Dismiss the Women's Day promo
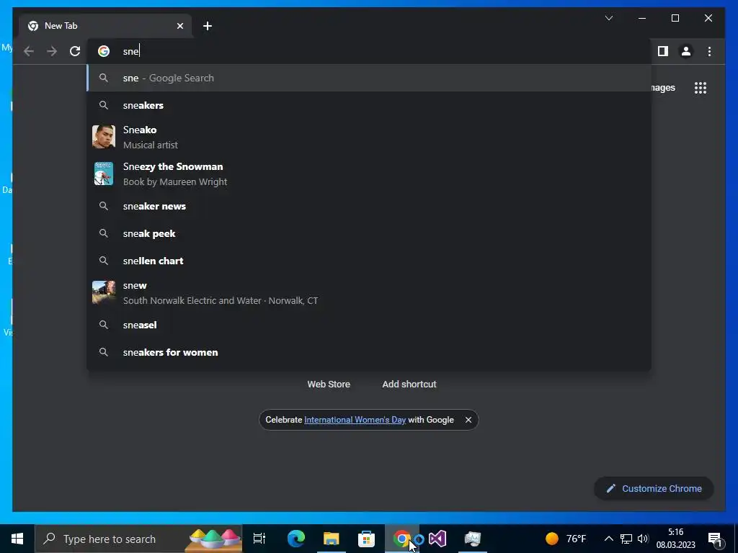Image resolution: width=738 pixels, height=553 pixels. pos(468,420)
